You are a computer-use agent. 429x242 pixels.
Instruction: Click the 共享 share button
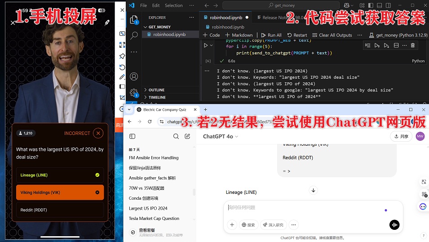coord(401,136)
